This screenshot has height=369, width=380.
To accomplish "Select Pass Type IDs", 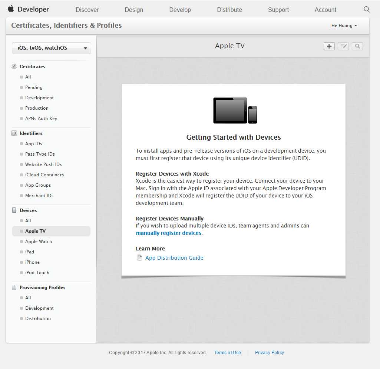I will pyautogui.click(x=40, y=154).
